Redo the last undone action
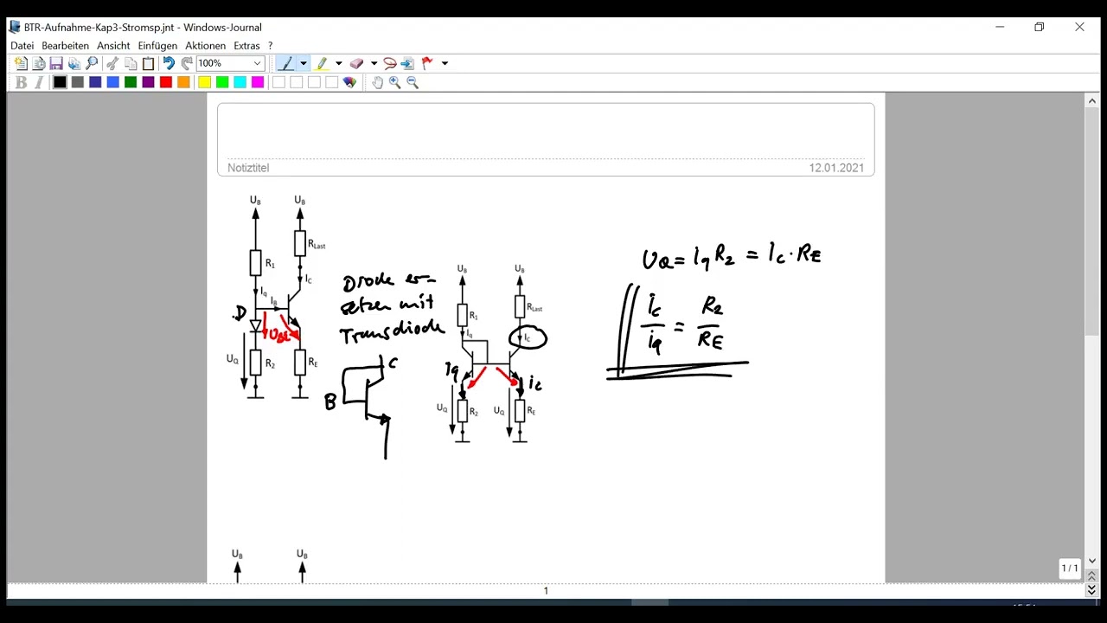Image resolution: width=1107 pixels, height=623 pixels. [186, 63]
